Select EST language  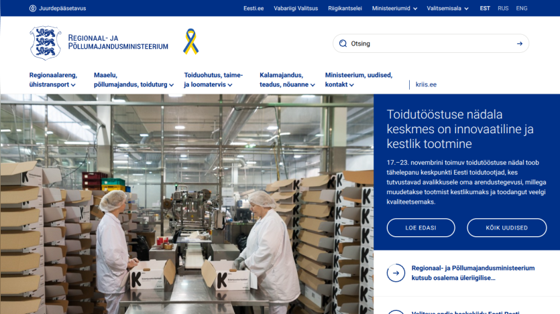coord(485,8)
